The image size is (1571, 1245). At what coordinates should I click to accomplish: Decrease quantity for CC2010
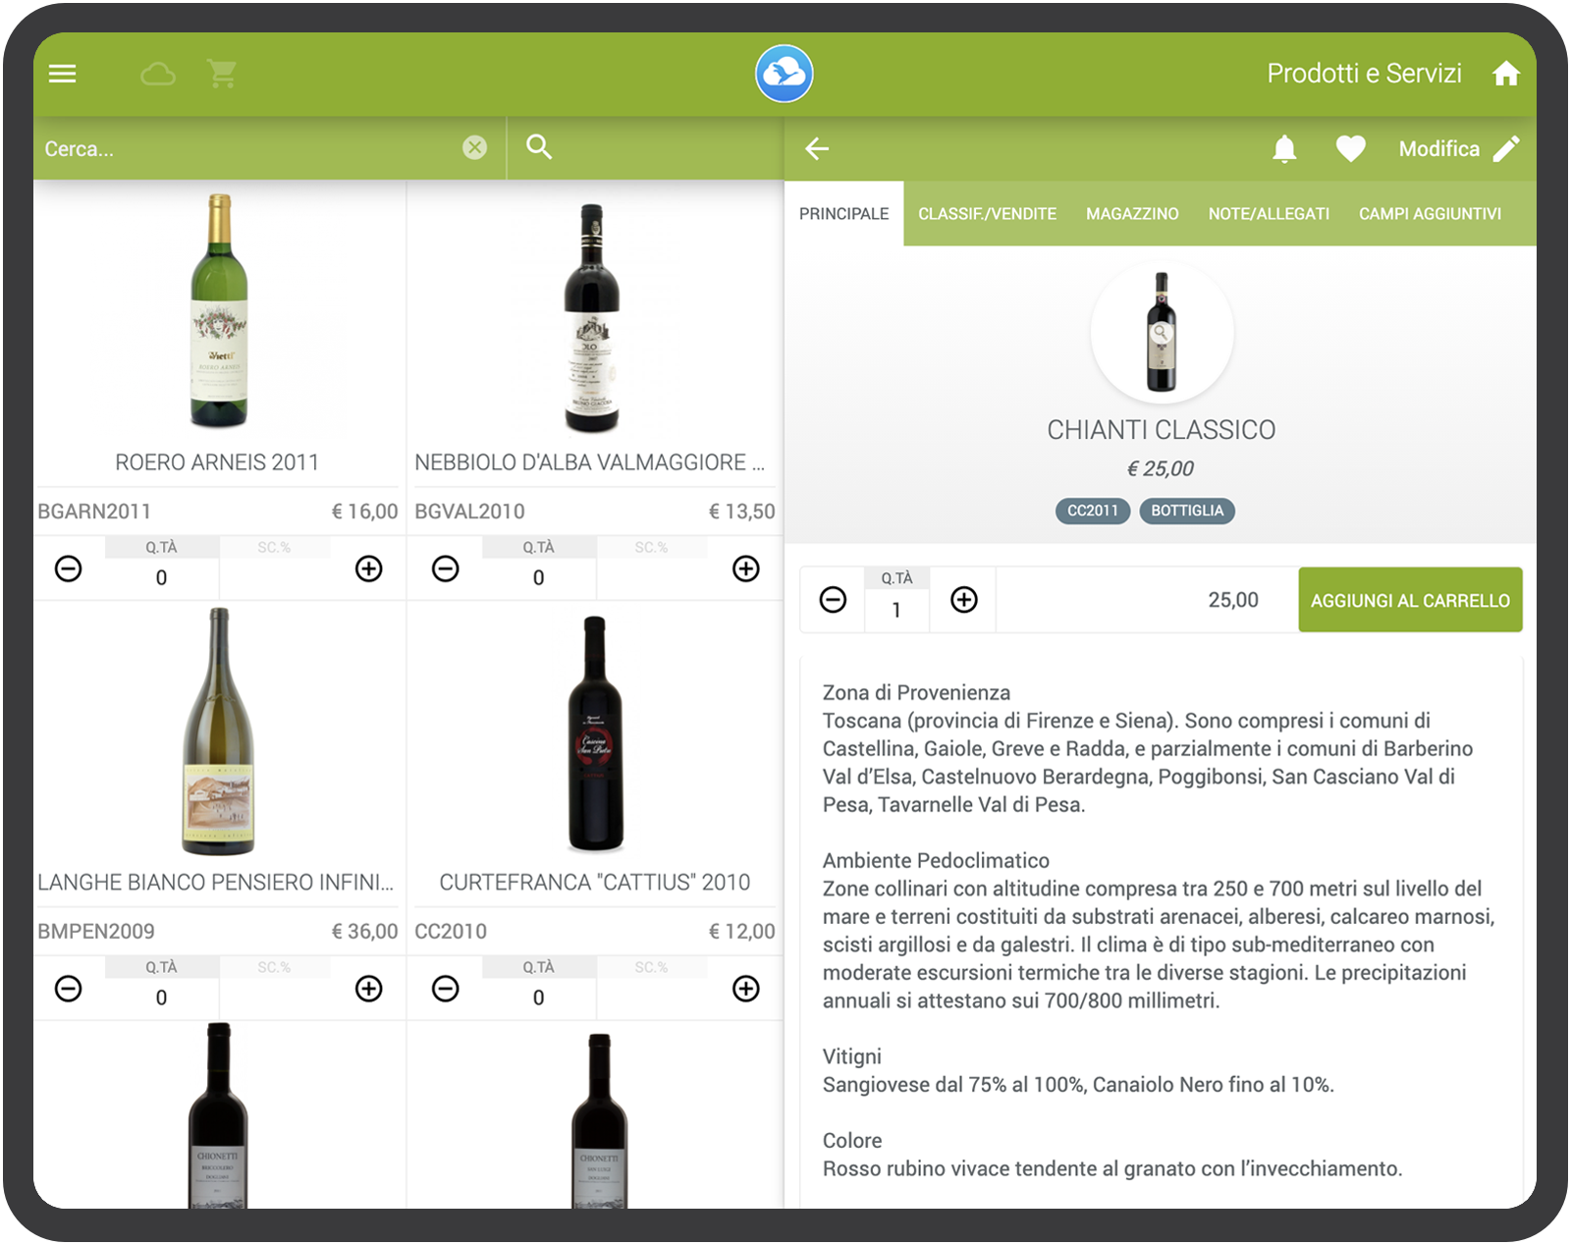[x=446, y=989]
